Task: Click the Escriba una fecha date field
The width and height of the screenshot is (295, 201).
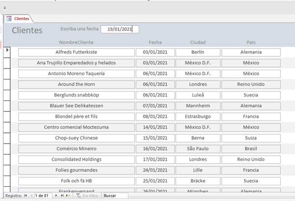Action: click(120, 29)
